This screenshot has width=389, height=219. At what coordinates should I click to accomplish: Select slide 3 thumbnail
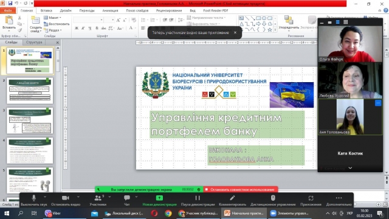pos(30,120)
